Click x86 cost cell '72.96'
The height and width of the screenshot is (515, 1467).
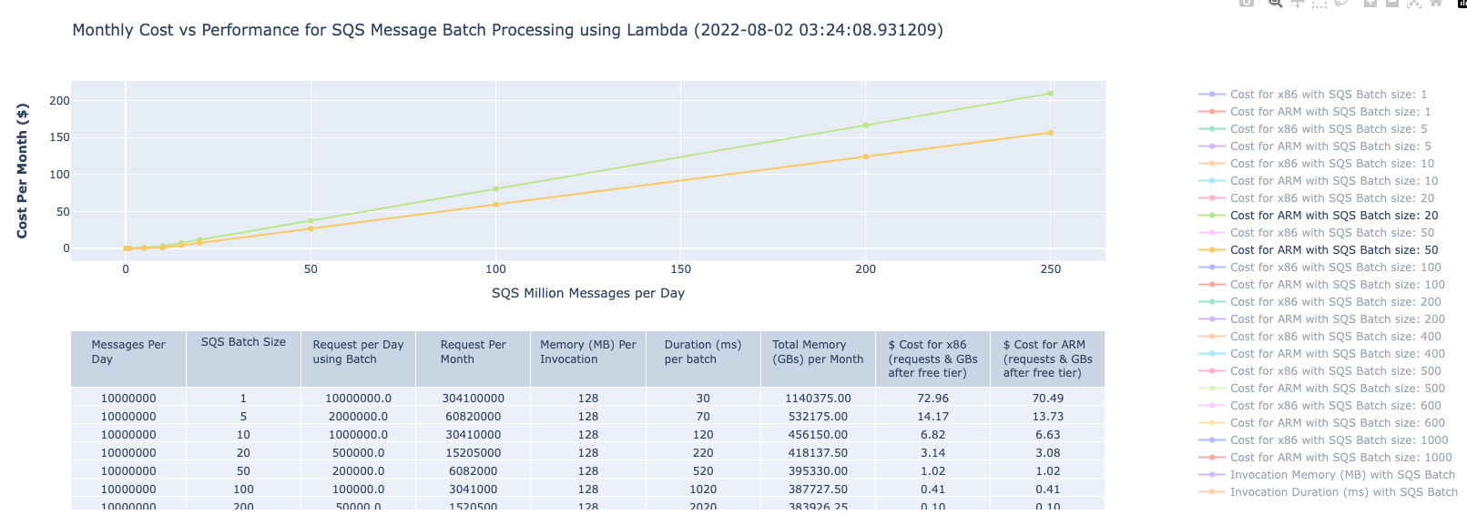(x=934, y=399)
